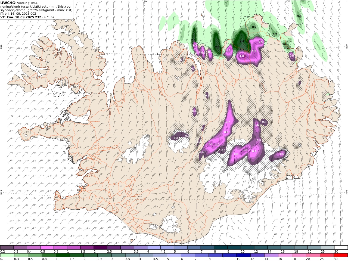Click the '64N' latitude label on the left edge
The image size is (348, 261).
coord(1,192)
